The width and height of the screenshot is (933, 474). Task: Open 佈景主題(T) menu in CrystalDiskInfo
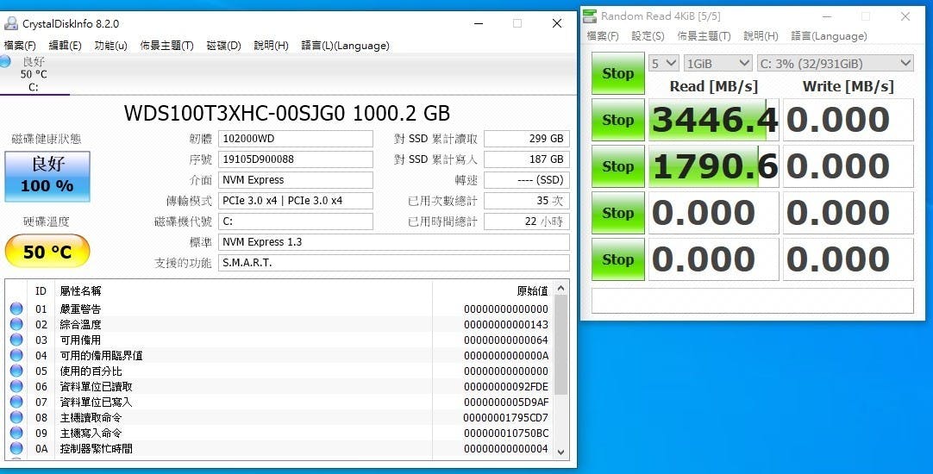click(x=166, y=46)
